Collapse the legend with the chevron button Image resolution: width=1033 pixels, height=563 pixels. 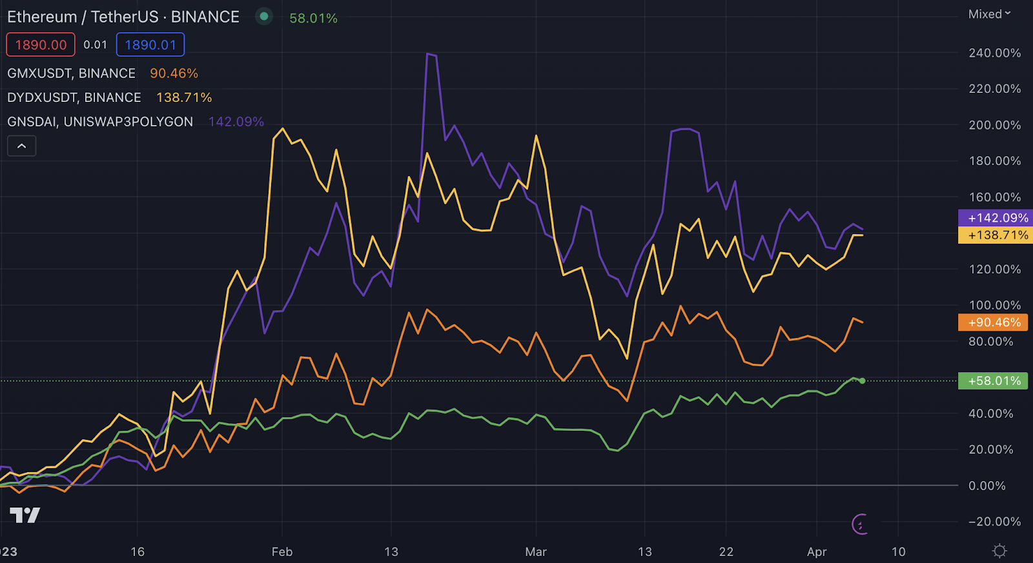pos(21,146)
